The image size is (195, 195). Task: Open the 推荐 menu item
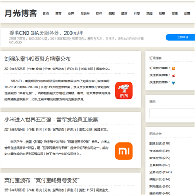click(58, 14)
